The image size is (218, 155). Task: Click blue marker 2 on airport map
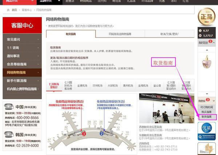[x=102, y=134]
